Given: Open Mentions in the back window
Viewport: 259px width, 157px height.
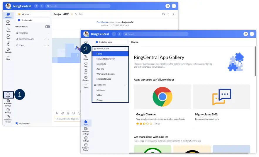Looking at the screenshot, I should (x=33, y=14).
